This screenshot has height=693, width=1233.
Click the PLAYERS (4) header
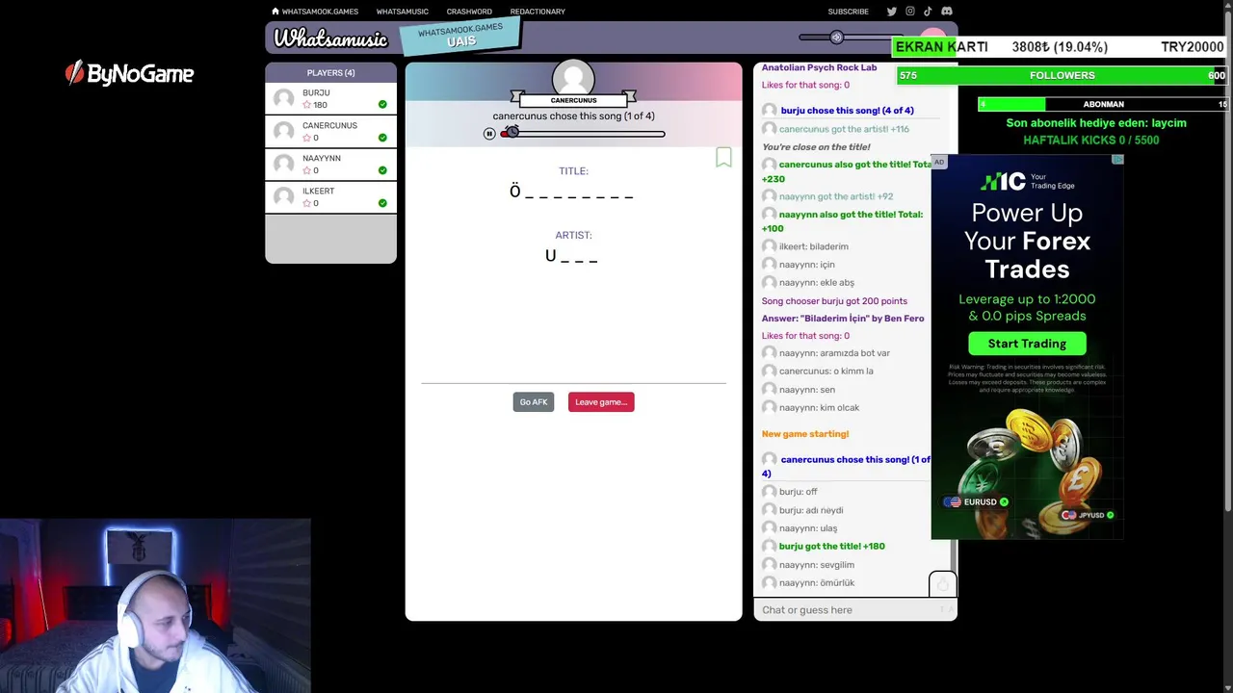tap(330, 73)
